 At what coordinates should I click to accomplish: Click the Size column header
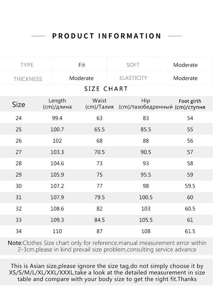pos(19,104)
